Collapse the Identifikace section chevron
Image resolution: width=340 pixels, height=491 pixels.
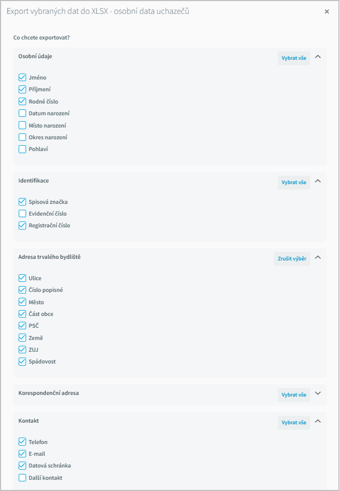click(x=318, y=181)
